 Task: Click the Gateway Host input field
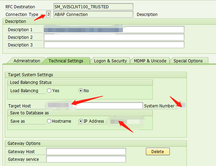[x=86, y=151]
